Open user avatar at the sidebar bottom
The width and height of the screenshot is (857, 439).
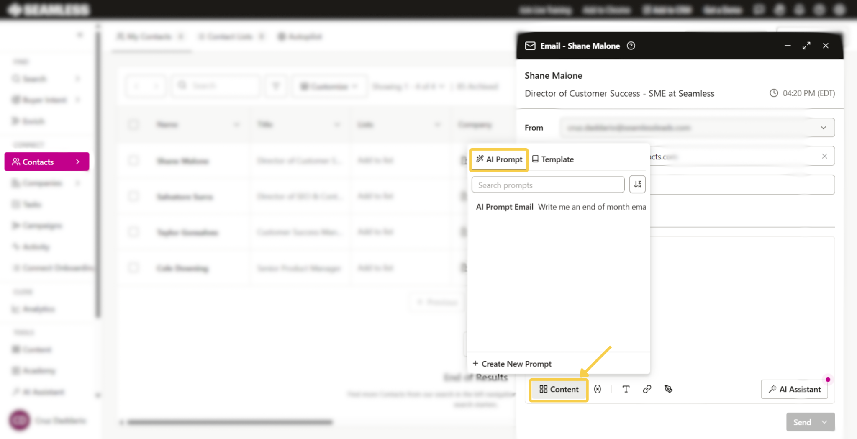click(20, 420)
